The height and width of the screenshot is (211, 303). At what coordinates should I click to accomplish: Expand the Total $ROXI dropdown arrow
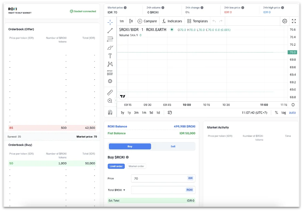pos(124,190)
